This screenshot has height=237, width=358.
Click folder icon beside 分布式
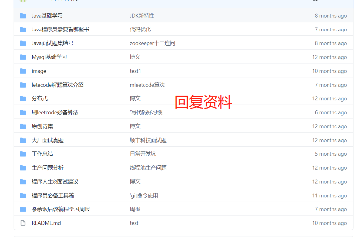tap(23, 99)
